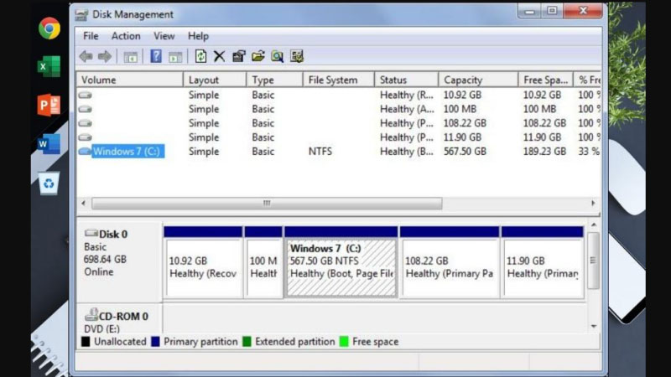Open the File menu
This screenshot has height=377, width=671.
pos(91,36)
